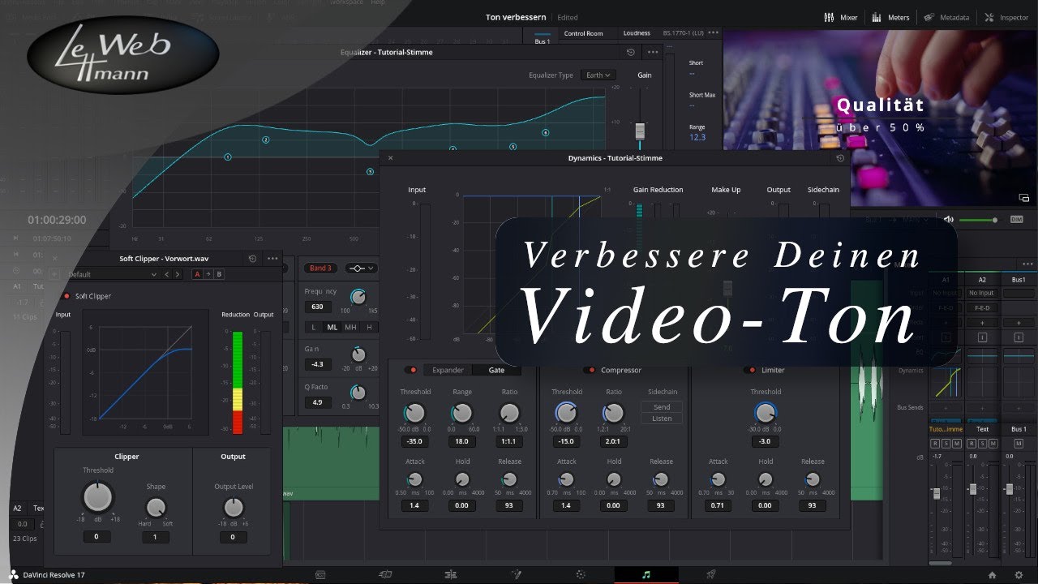Click the Band 3 Frequency knob
Image resolution: width=1038 pixels, height=584 pixels.
pos(358,297)
